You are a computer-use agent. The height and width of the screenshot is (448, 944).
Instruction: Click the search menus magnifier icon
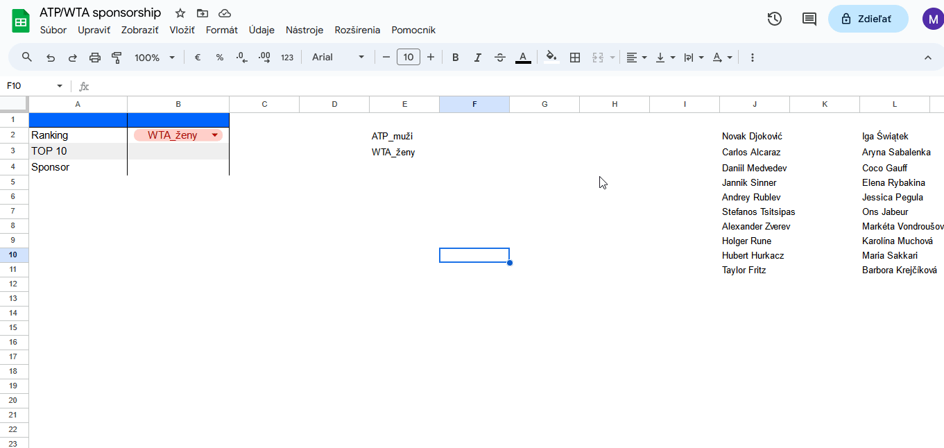coord(27,57)
